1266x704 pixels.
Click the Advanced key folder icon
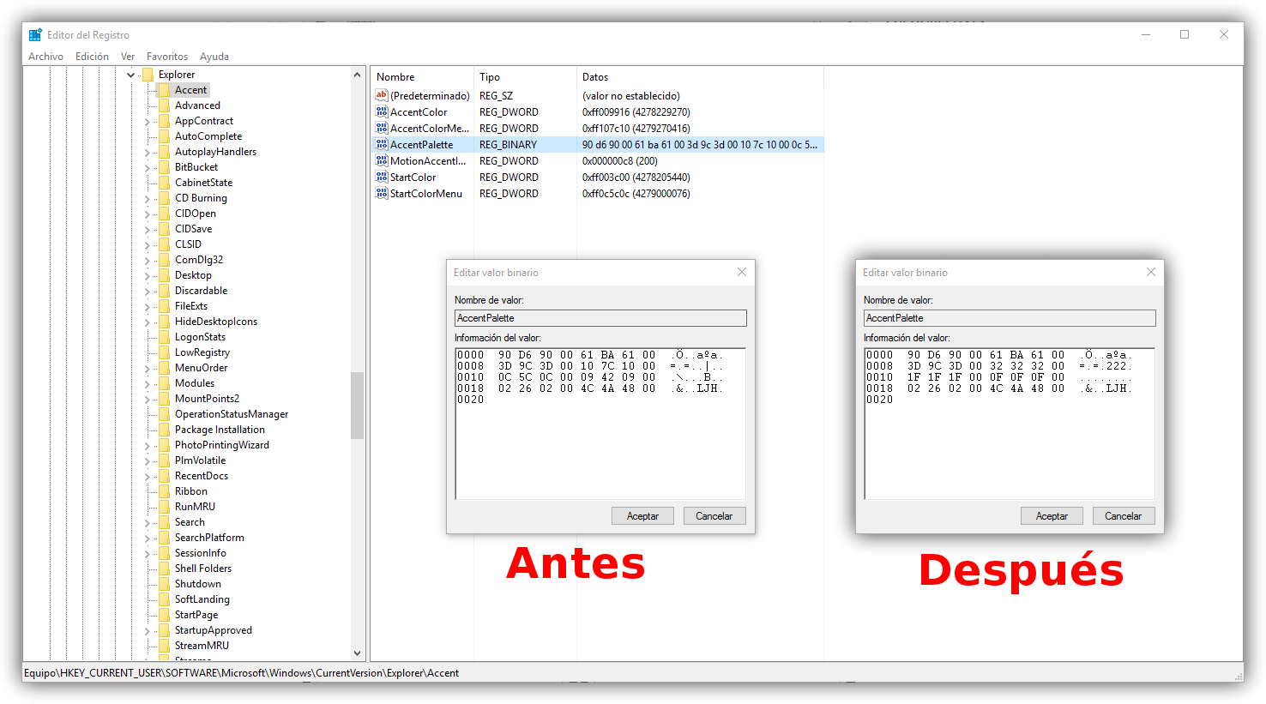[164, 105]
